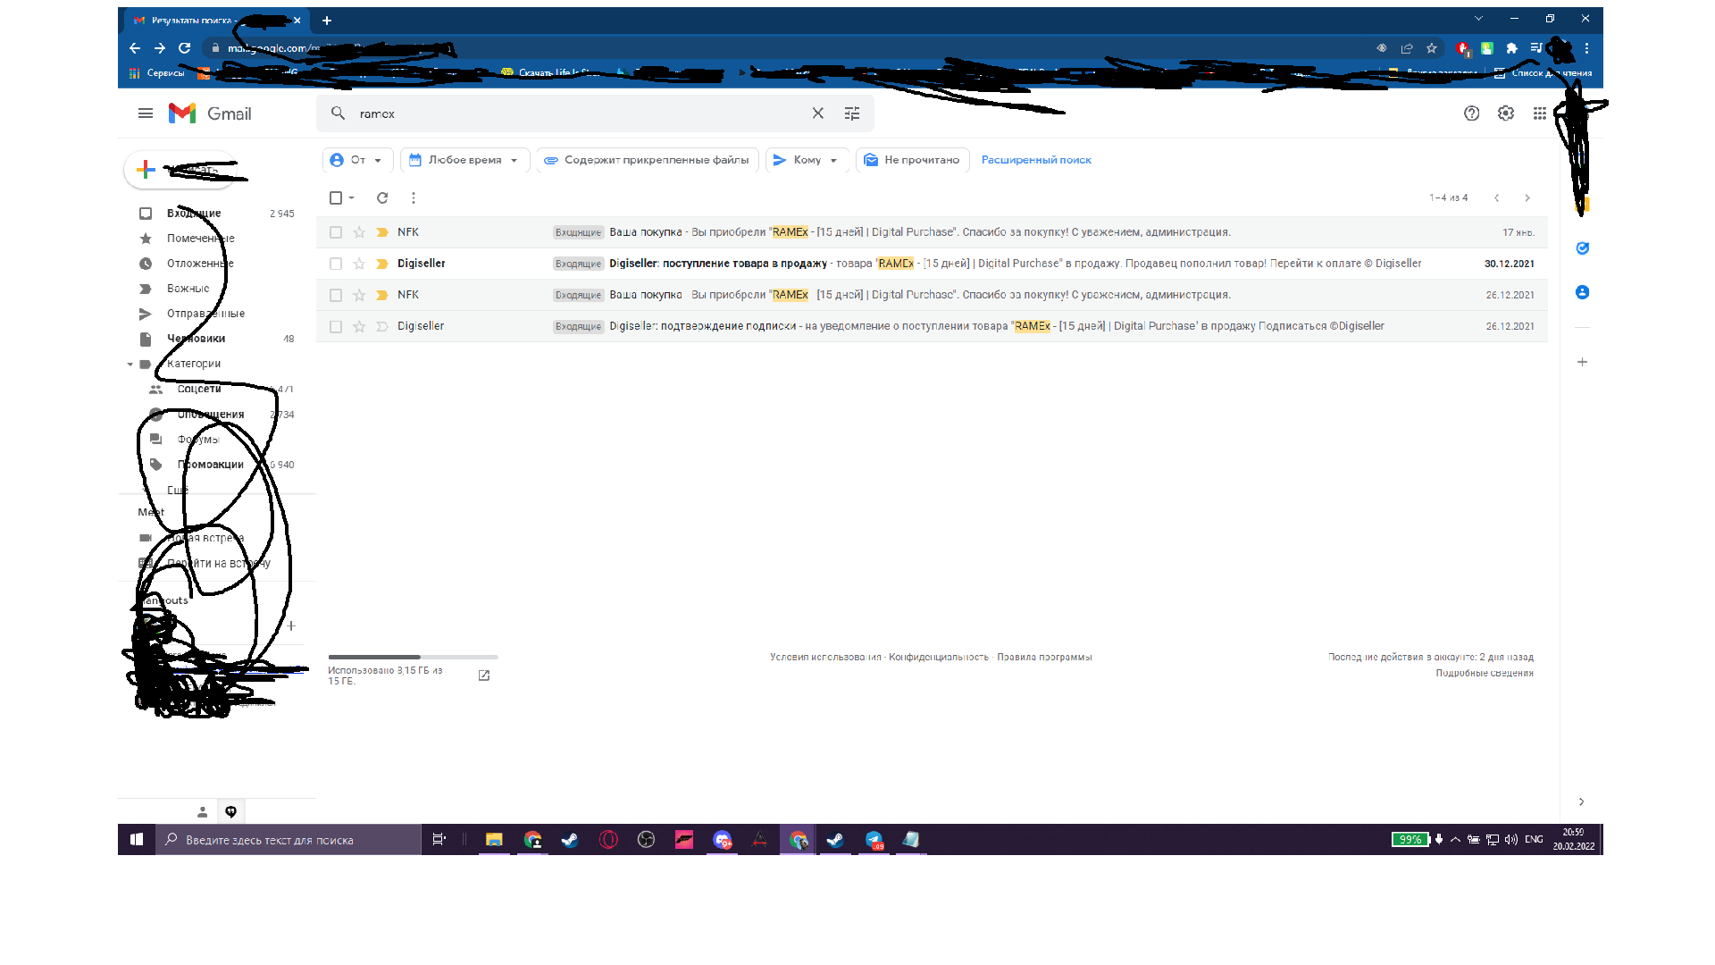Open the Gmail settings gear icon
Screen dimensions: 1715x965
(1506, 113)
